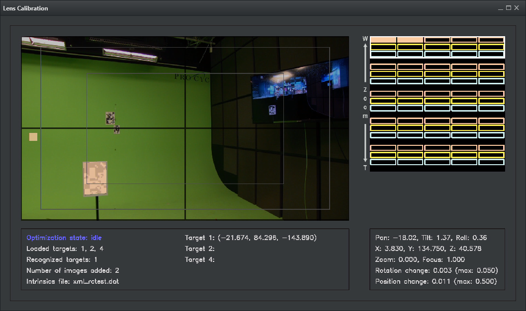Click the tracking marker on the wall monitor
Image resolution: width=526 pixels, height=311 pixels.
tap(272, 110)
